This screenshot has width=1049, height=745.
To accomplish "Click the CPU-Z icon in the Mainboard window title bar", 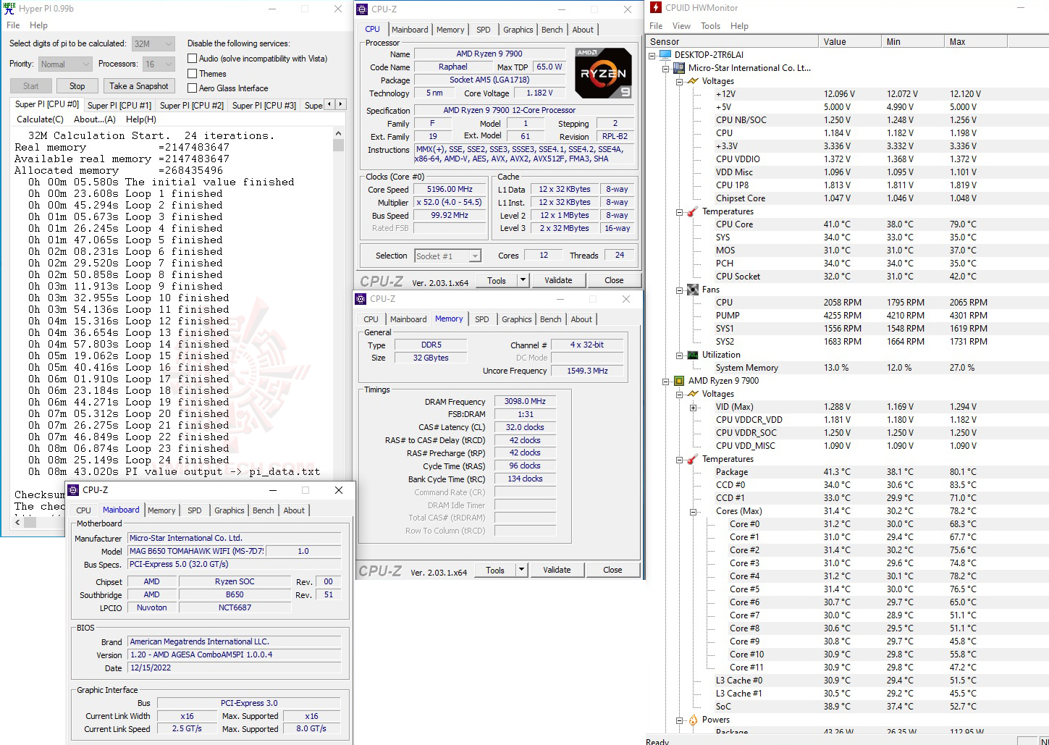I will click(x=73, y=490).
